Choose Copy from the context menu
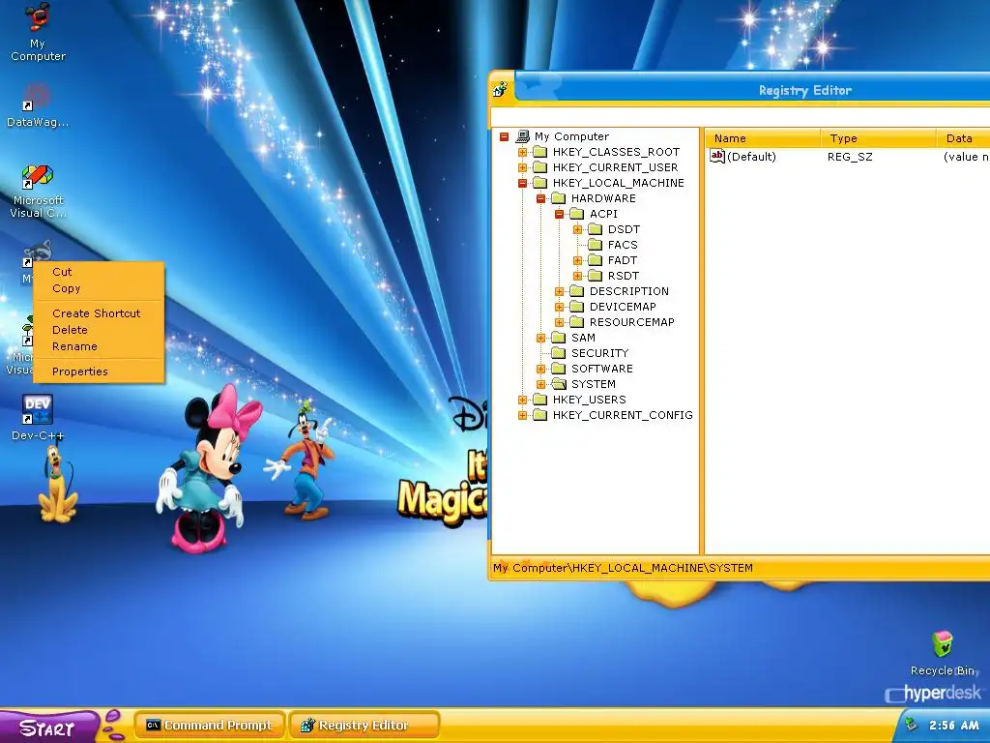This screenshot has height=743, width=990. point(99,288)
